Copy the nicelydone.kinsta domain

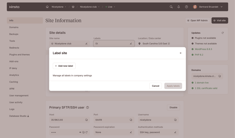[x=219, y=76]
